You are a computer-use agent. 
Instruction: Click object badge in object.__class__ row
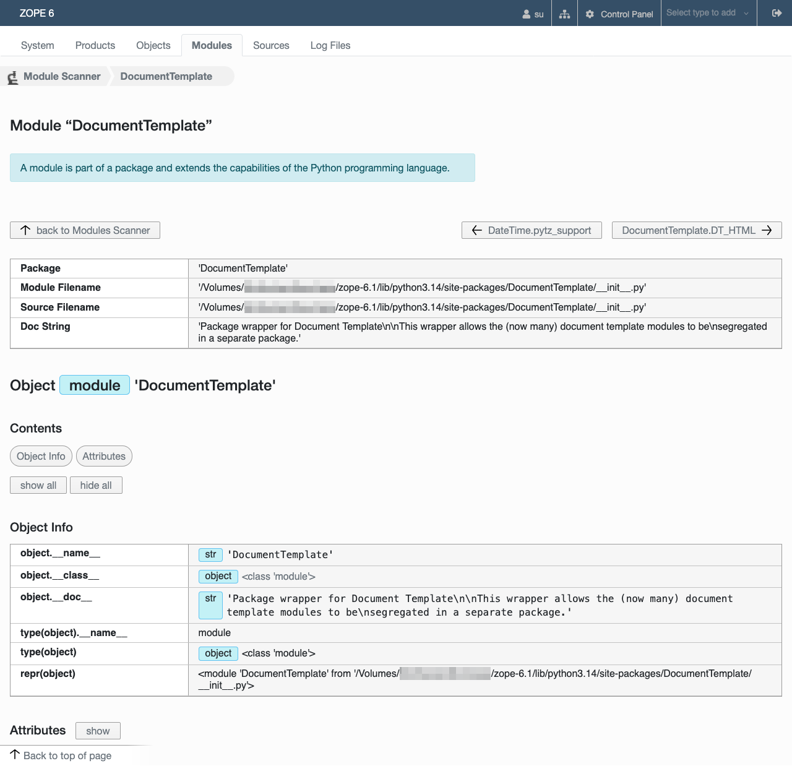click(x=218, y=576)
